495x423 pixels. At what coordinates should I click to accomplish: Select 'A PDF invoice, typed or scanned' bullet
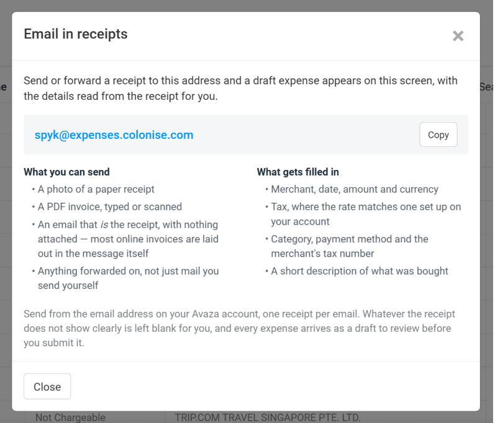(x=110, y=207)
